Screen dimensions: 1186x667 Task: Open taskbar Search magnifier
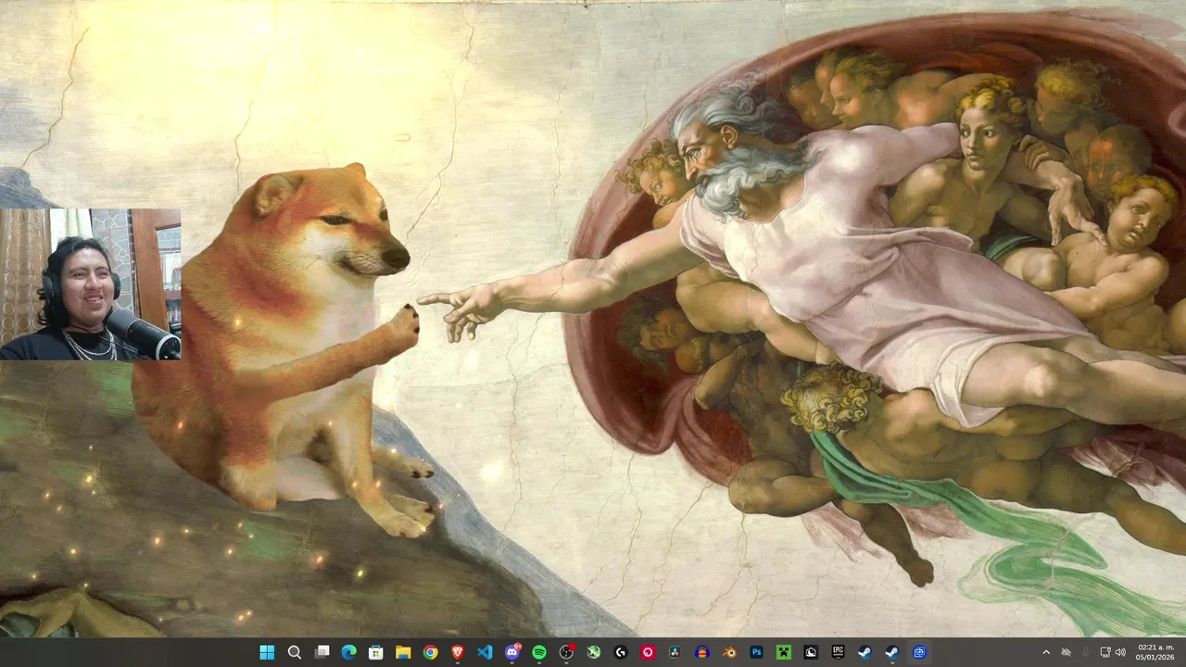[x=294, y=652]
